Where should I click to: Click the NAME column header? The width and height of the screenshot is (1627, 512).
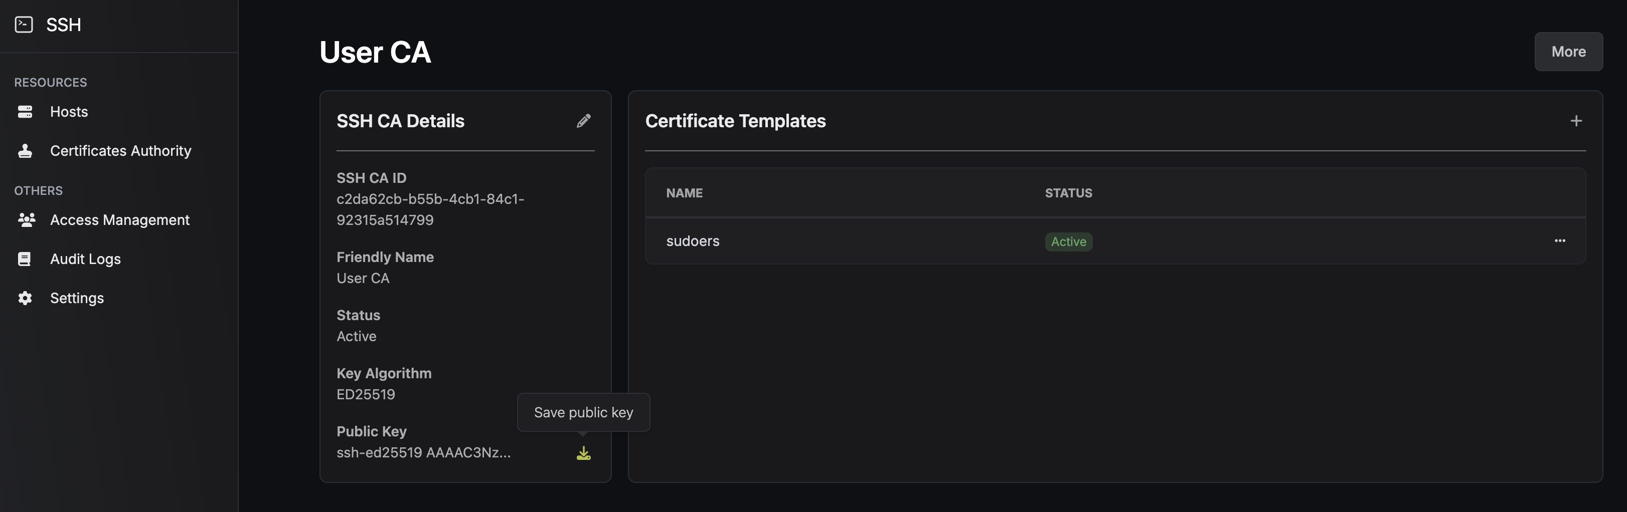tap(684, 193)
